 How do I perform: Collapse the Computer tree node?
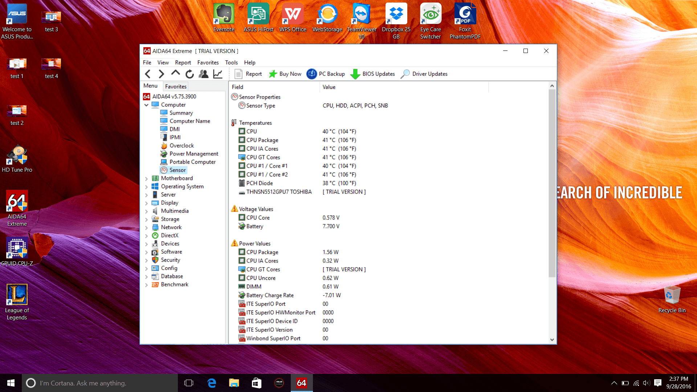pyautogui.click(x=146, y=105)
